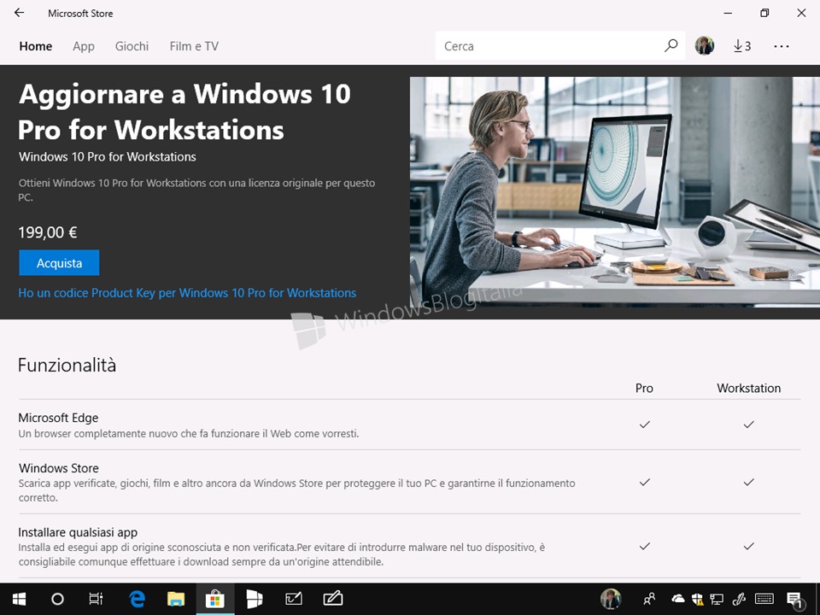Click the Microsoft Store taskbar icon
The image size is (820, 615).
click(x=215, y=599)
